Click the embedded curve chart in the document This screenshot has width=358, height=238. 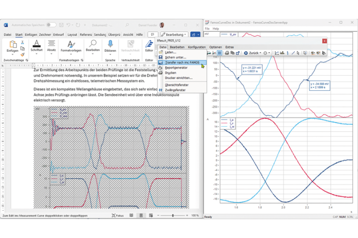[111, 158]
